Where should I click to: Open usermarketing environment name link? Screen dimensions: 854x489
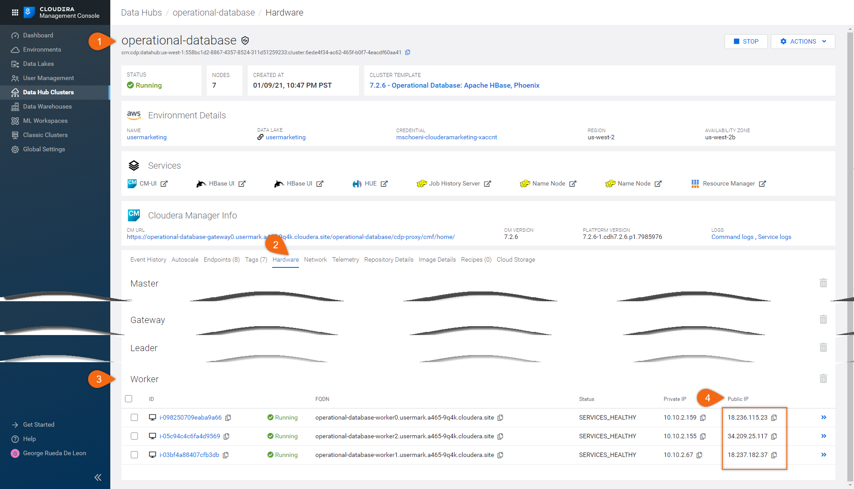click(147, 137)
